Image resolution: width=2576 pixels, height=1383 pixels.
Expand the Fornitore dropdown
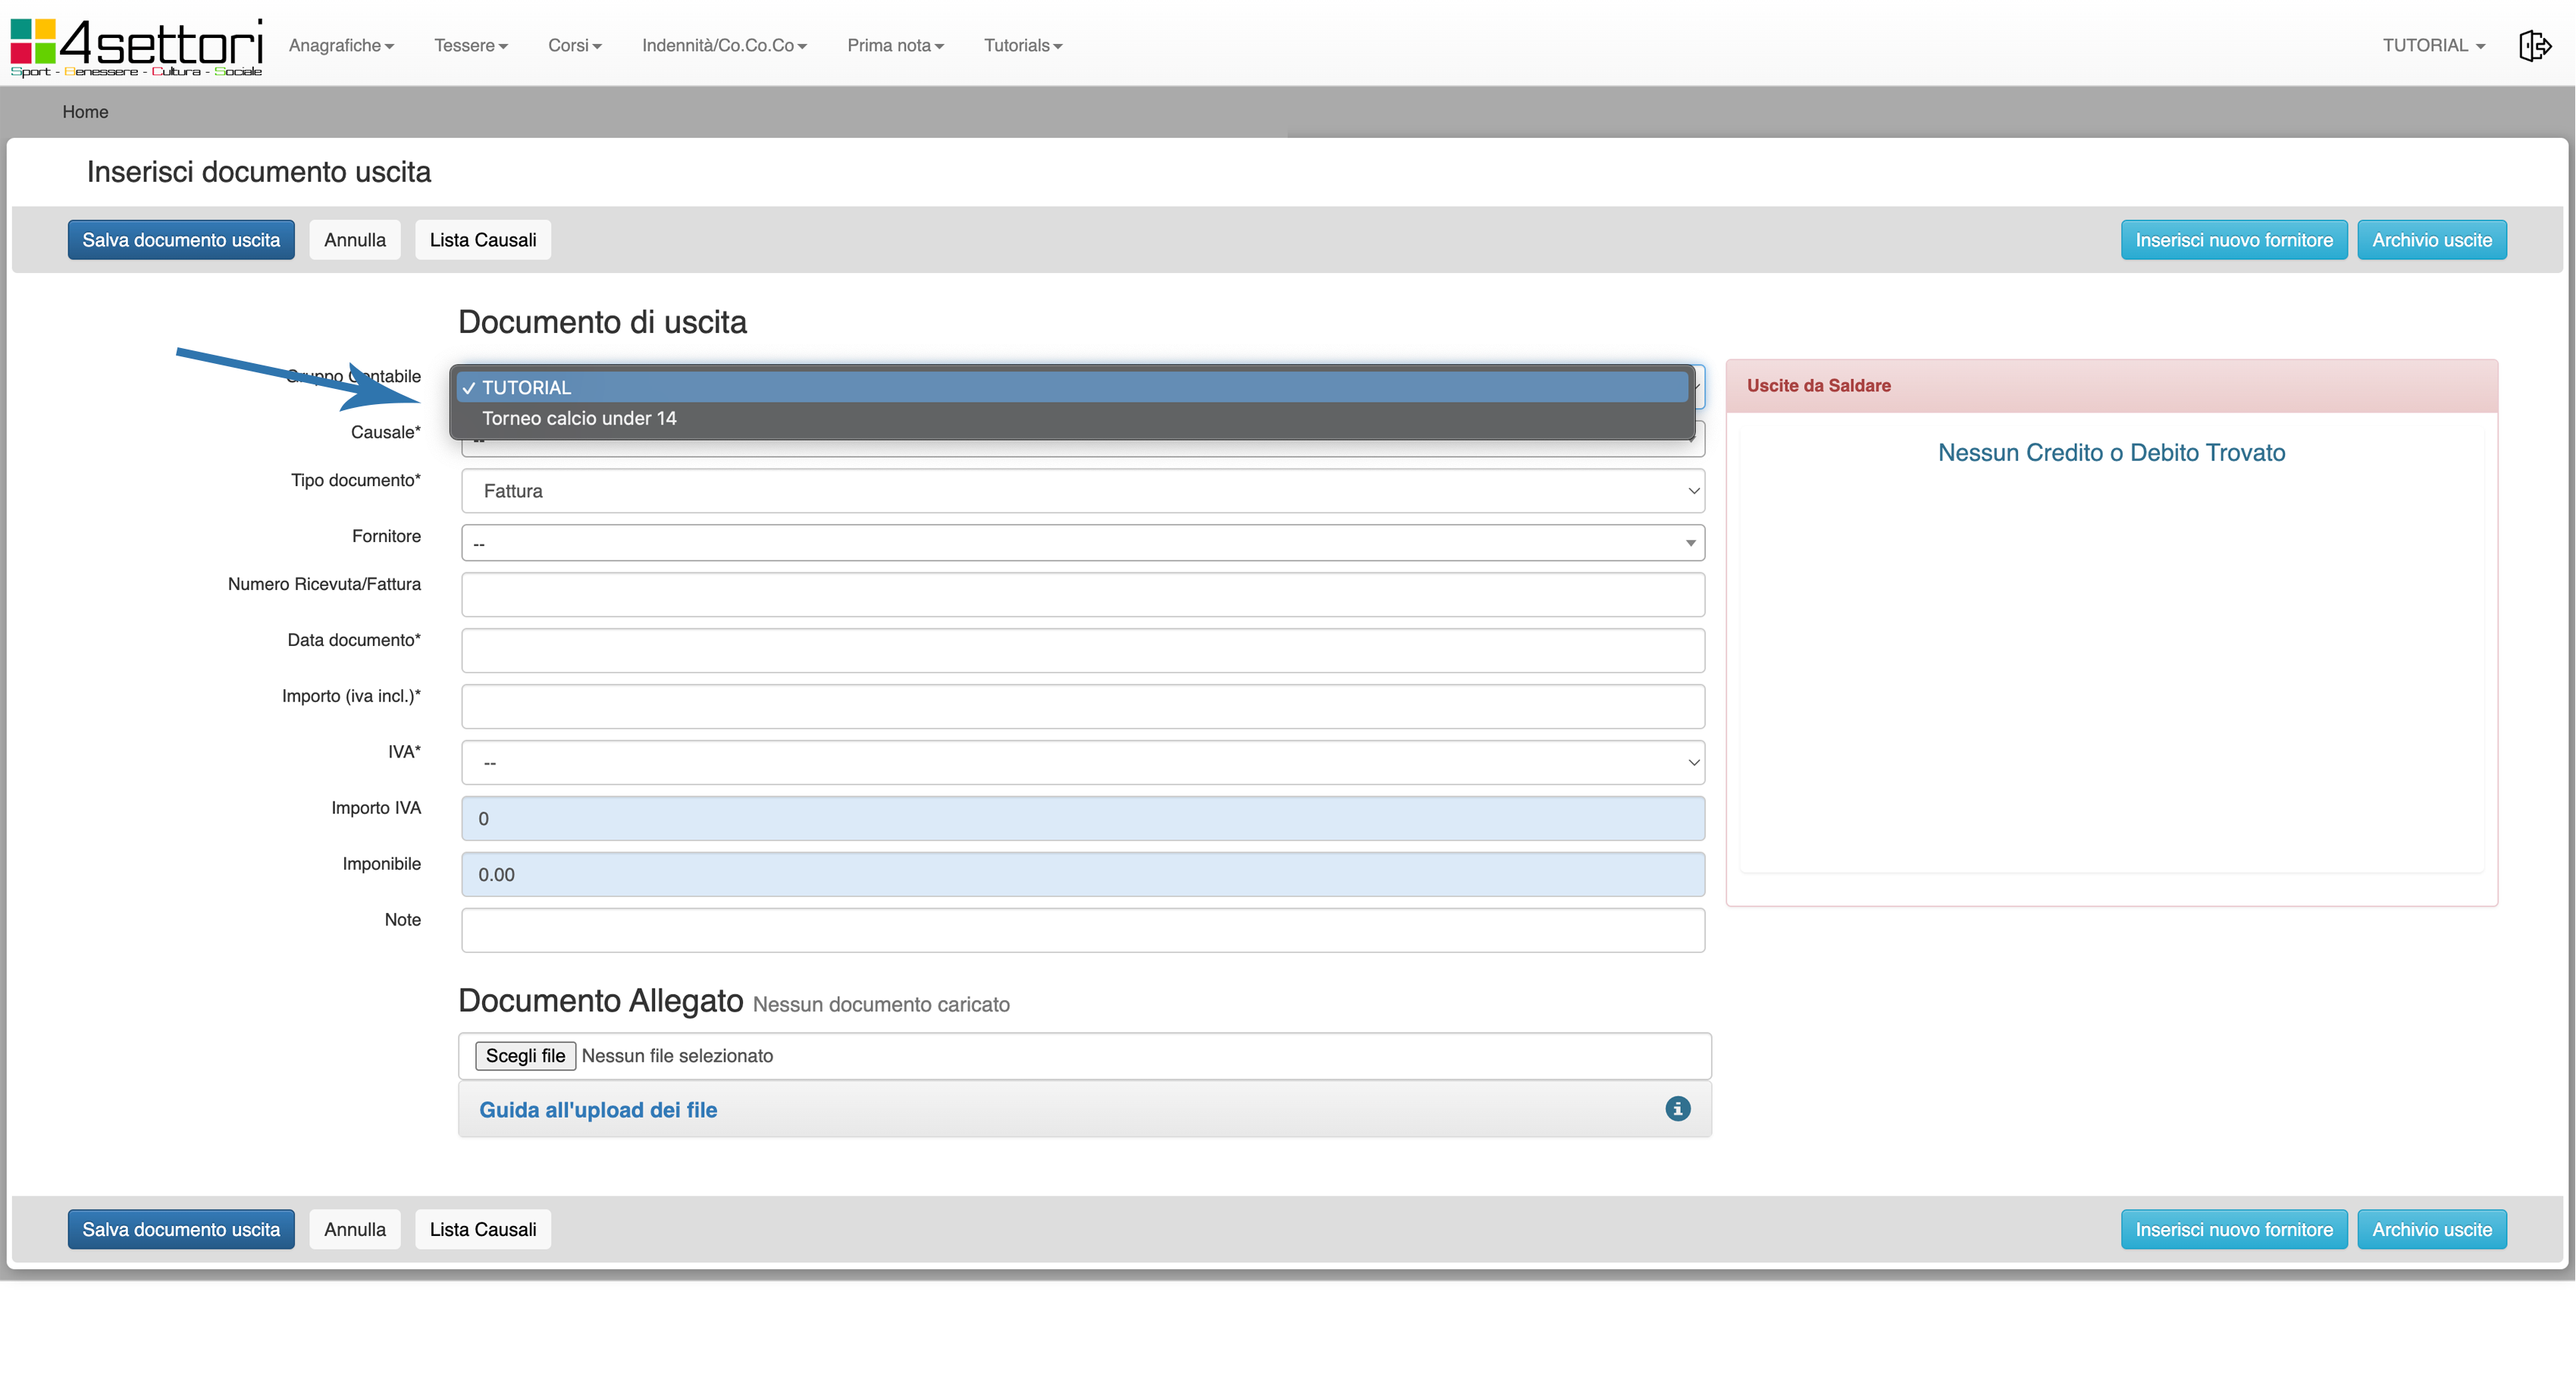tap(1082, 543)
